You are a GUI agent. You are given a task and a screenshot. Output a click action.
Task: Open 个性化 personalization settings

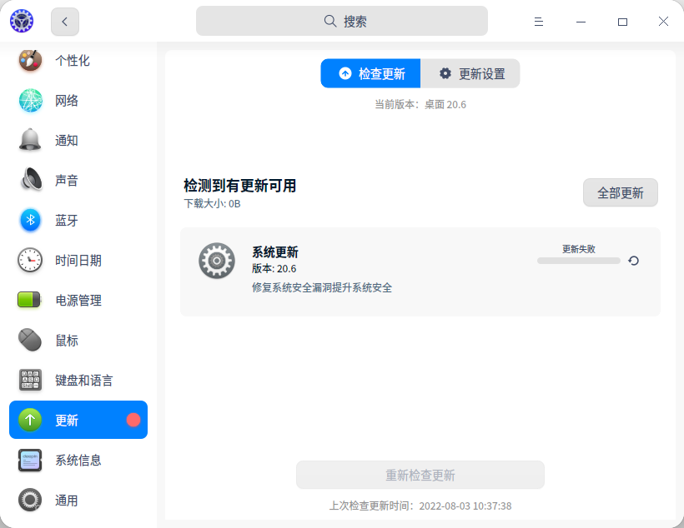[x=30, y=60]
